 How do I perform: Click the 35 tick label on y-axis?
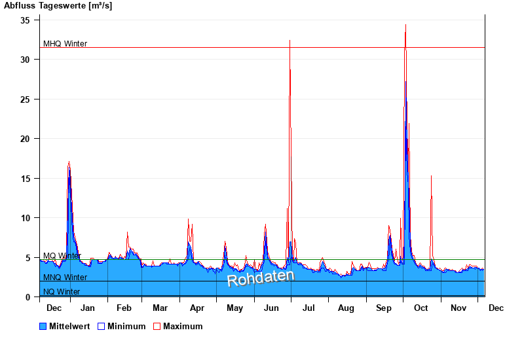(x=26, y=20)
